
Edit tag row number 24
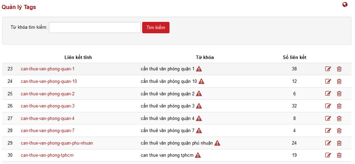[x=328, y=81]
